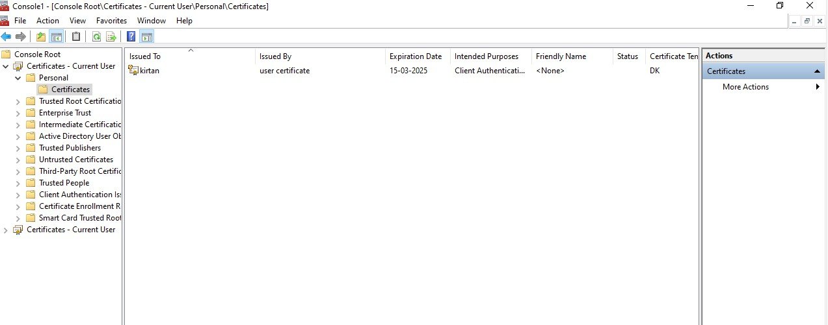Image resolution: width=828 pixels, height=325 pixels.
Task: Open the Window menu
Action: [x=151, y=21]
